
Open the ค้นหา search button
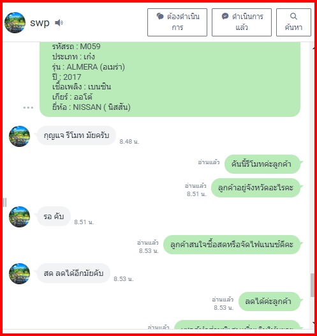click(x=293, y=22)
